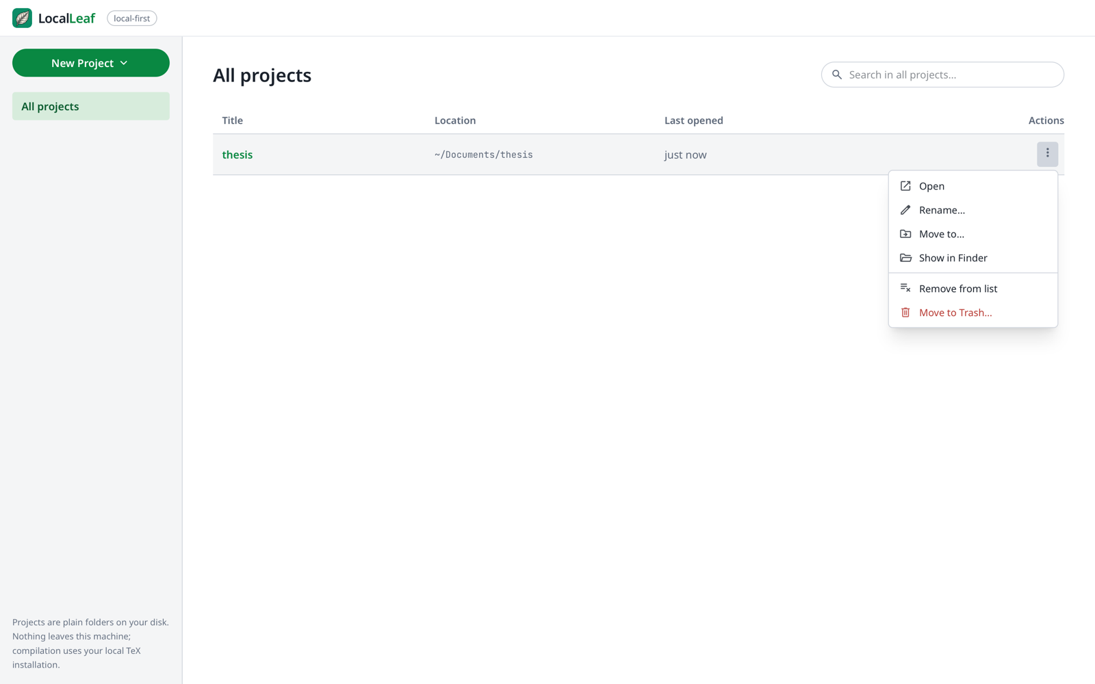Choose Remove from list menu entry
Viewport: 1095px width, 684px height.
[972, 289]
